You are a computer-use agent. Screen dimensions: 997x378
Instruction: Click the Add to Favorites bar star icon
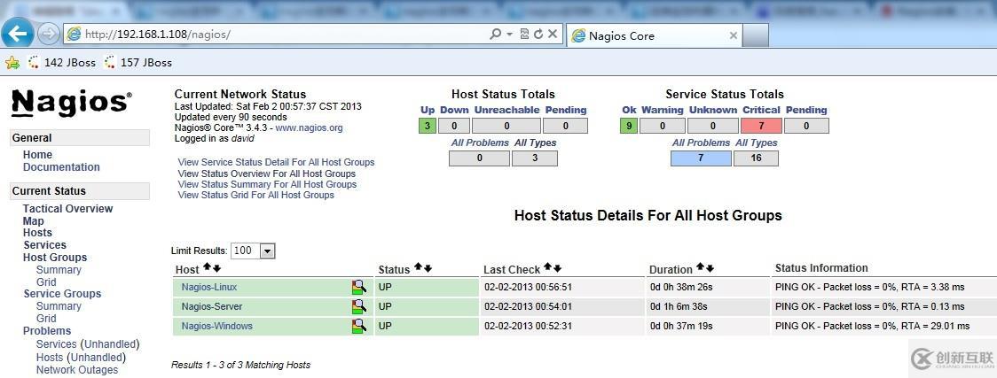[12, 62]
